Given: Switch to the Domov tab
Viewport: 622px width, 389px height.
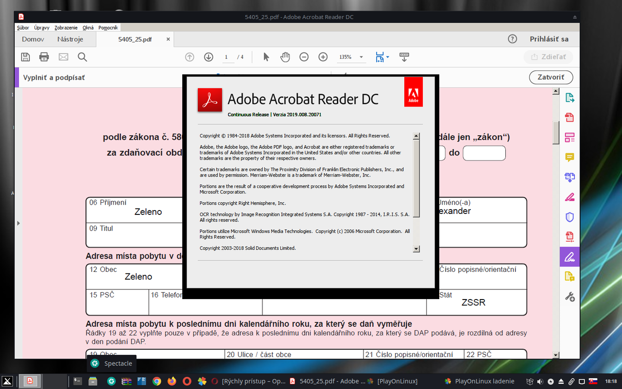Looking at the screenshot, I should (x=33, y=39).
